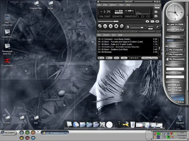Viewport: 189px width, 141px height.
Task: Click the Start button on taskbar
Action: 8,133
